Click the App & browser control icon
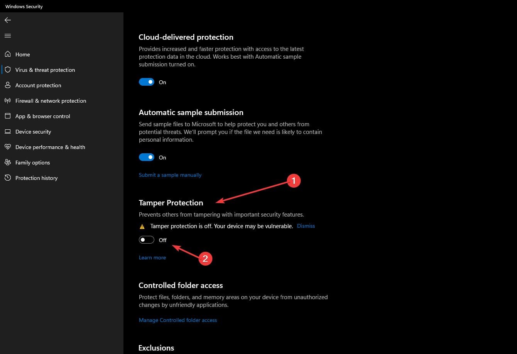Viewport: 517px width, 354px height. (x=8, y=116)
